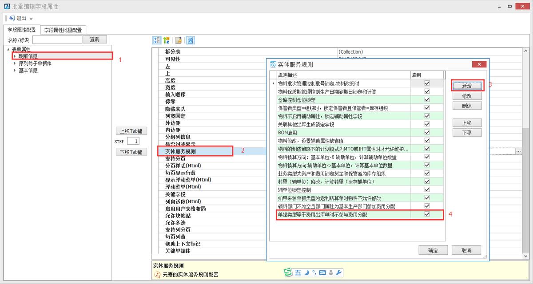The image size is (533, 284).
Task: Expand the 序列号子单据体 tree node
Action: click(x=15, y=63)
